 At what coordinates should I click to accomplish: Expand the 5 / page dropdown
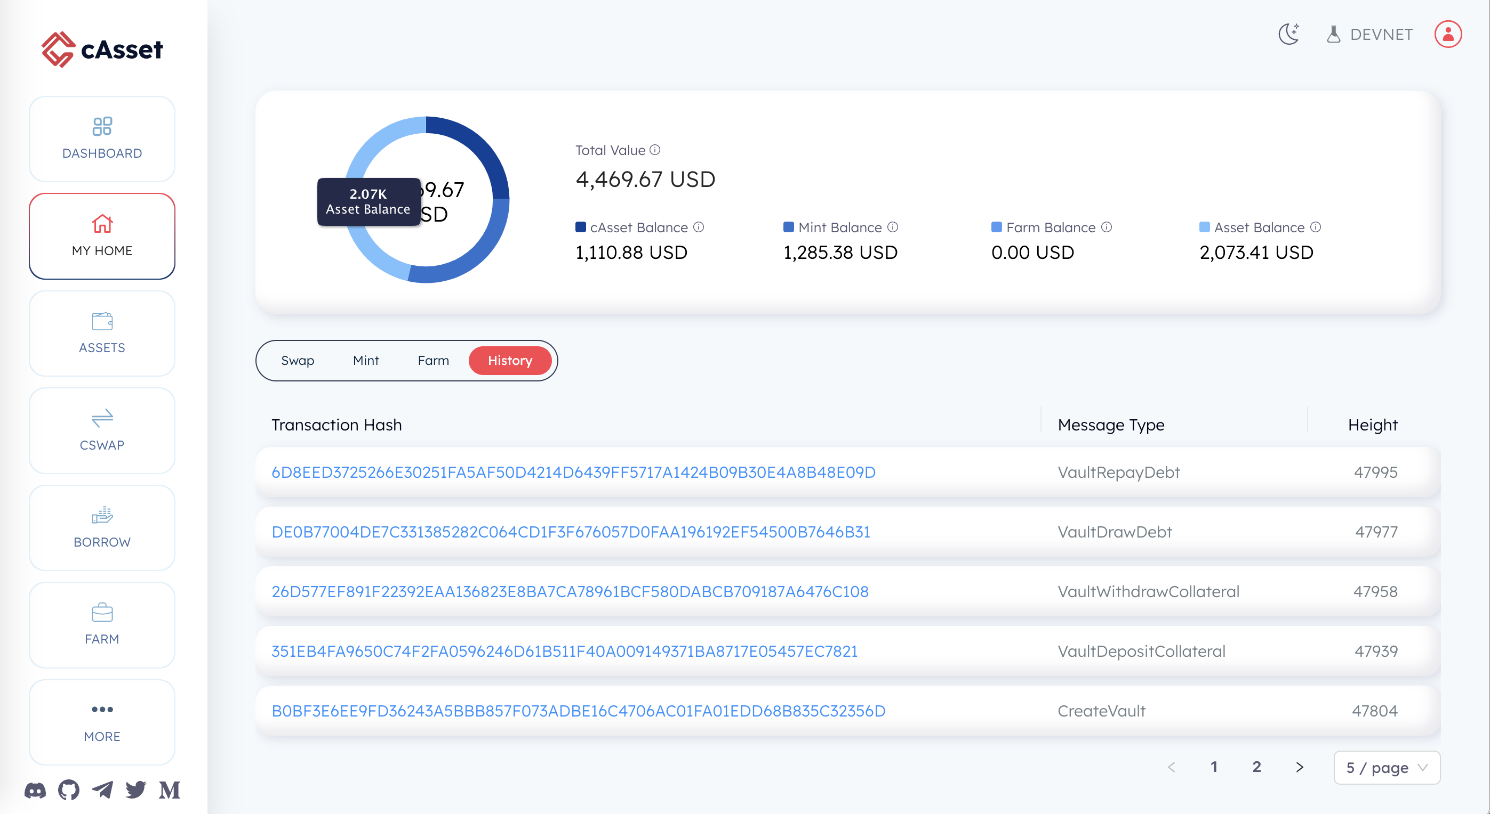pyautogui.click(x=1387, y=767)
